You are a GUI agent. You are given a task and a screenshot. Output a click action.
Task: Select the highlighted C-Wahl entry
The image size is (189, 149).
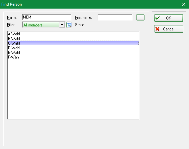pos(73,43)
